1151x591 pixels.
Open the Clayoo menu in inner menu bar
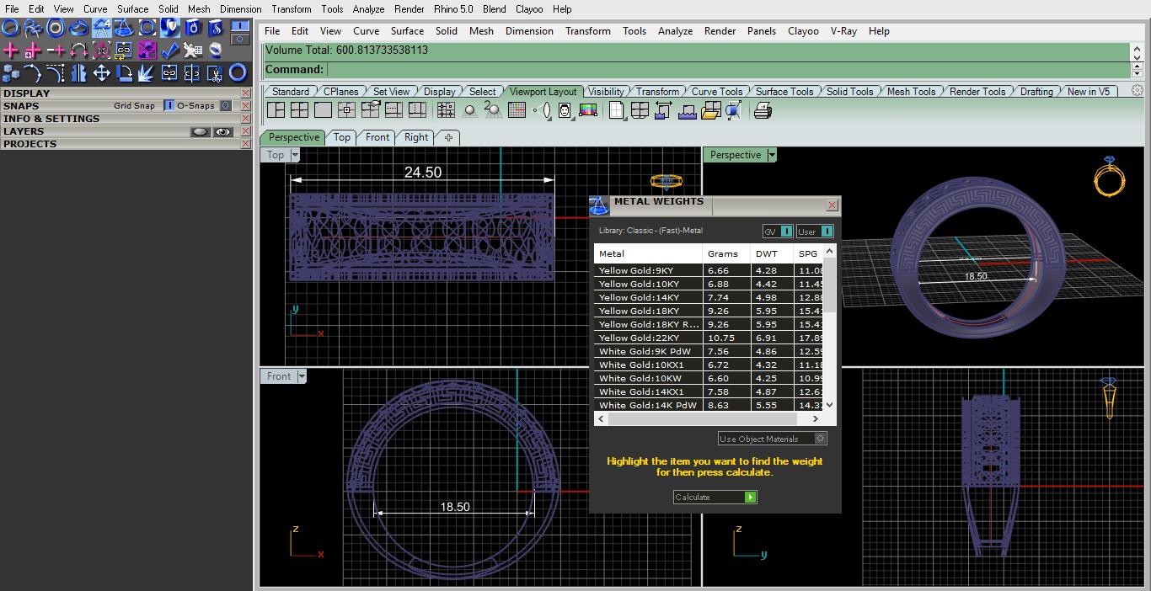pyautogui.click(x=803, y=31)
